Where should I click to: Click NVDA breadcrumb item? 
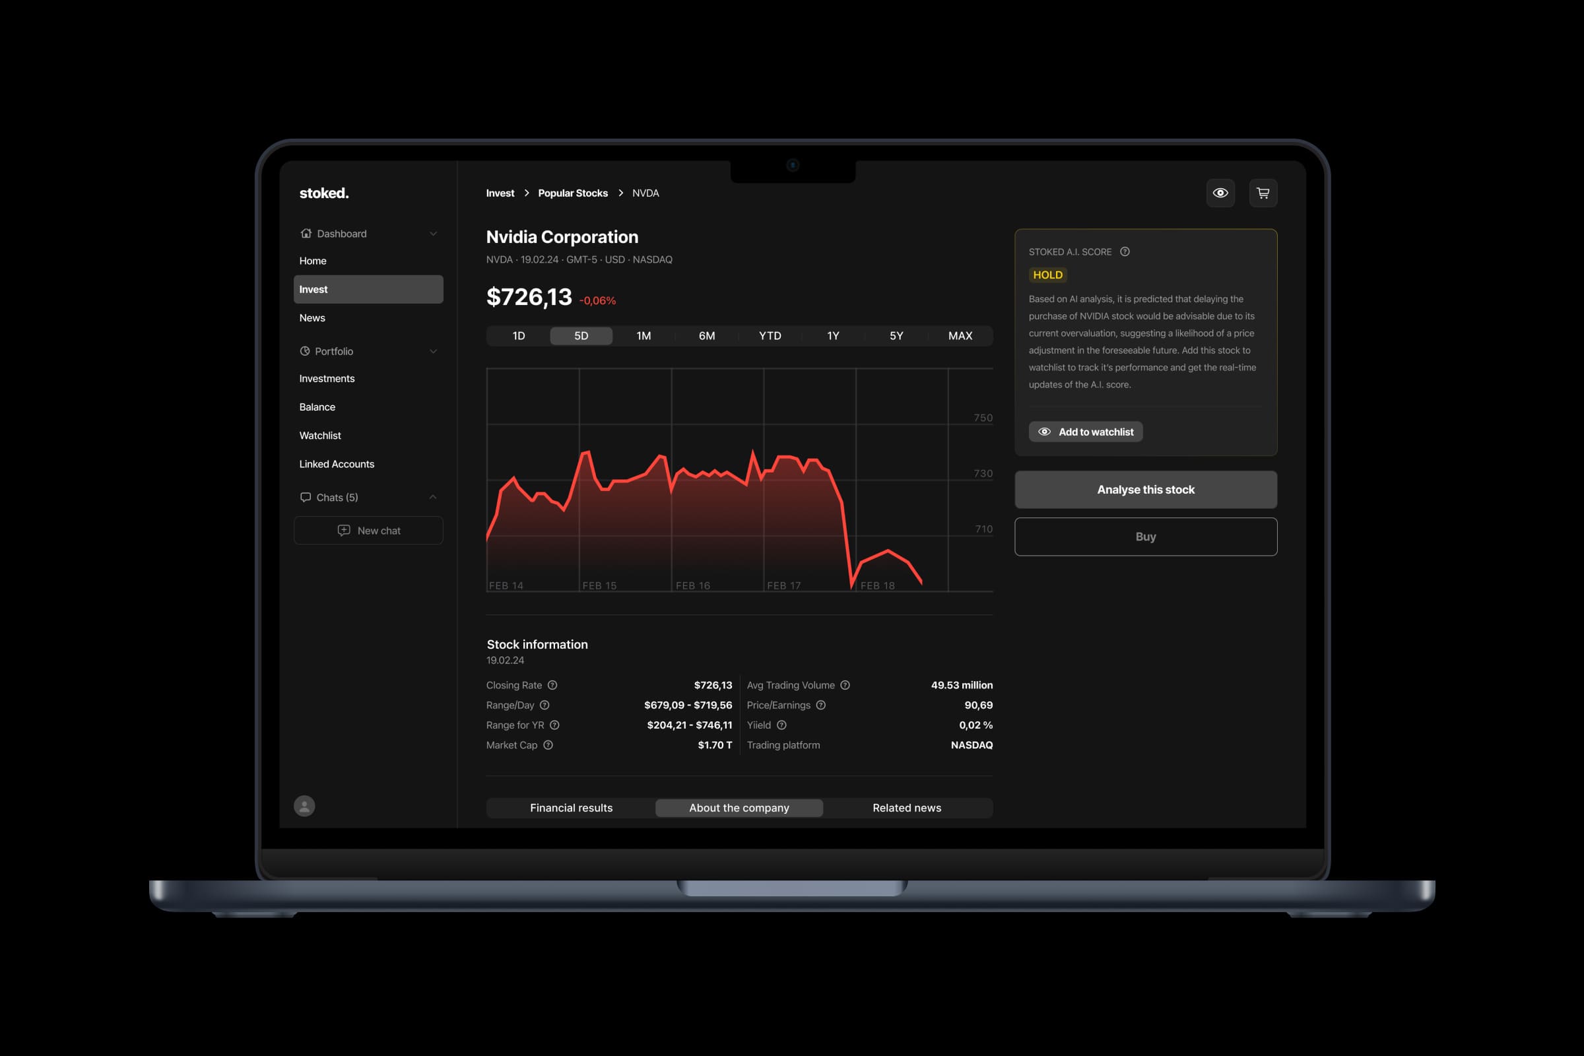[x=645, y=193]
